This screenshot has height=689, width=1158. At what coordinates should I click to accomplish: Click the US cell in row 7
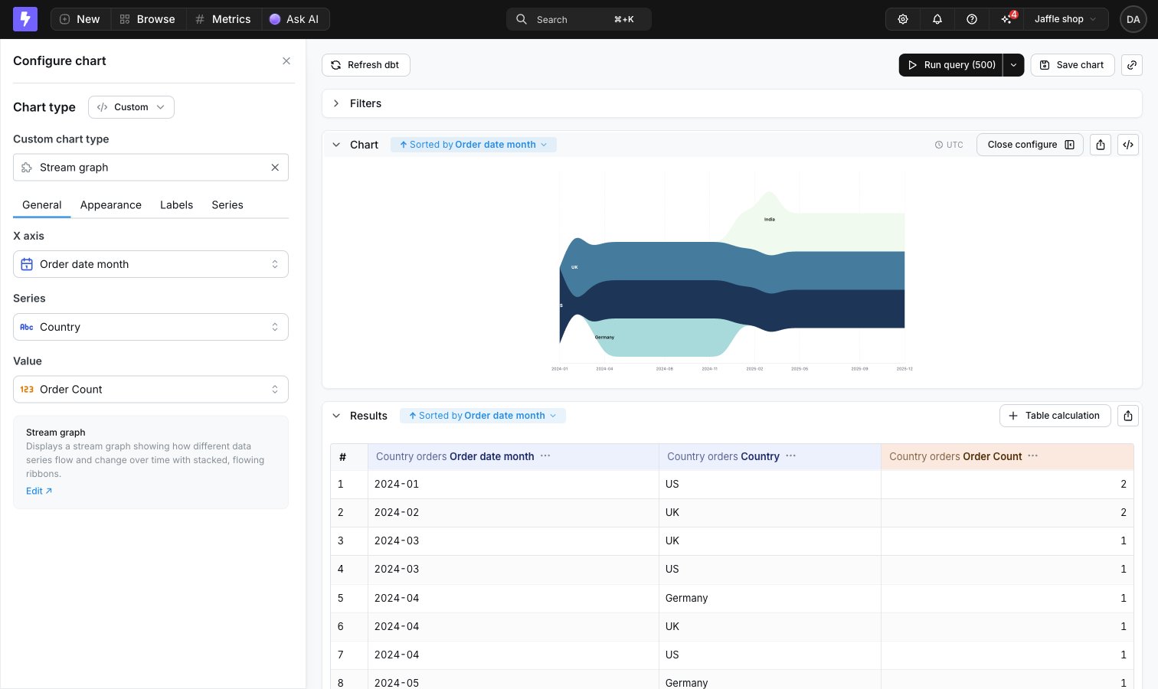click(770, 655)
